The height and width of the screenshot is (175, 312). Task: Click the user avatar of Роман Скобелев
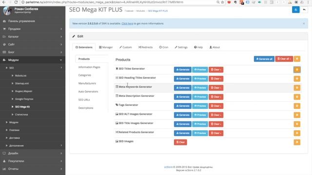pos(7,11)
